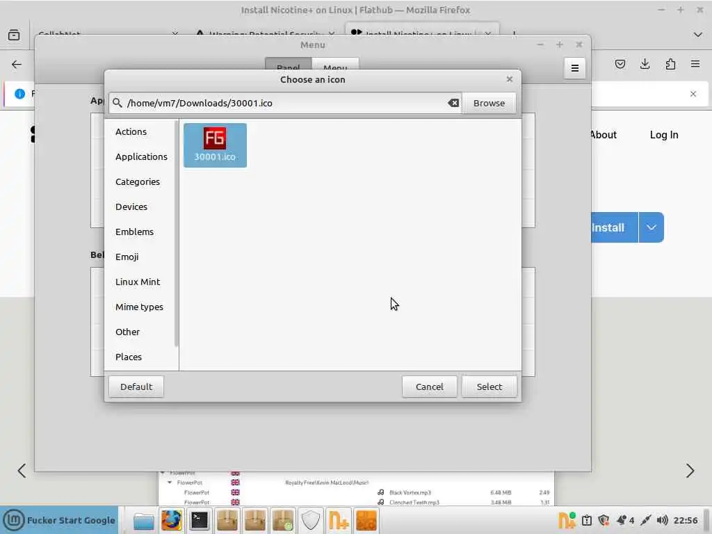712x534 pixels.
Task: Open Firefox list all tabs dropdown
Action: (x=698, y=35)
